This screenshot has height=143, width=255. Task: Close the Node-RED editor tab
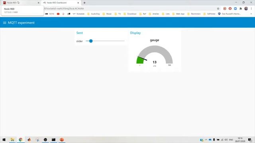click(39, 3)
